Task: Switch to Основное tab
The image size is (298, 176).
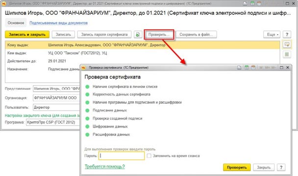Action: coord(16,23)
